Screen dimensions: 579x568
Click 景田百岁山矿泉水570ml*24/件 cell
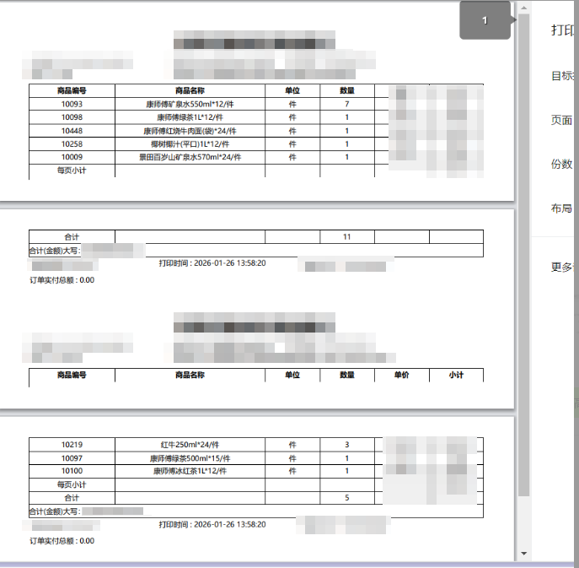[190, 157]
